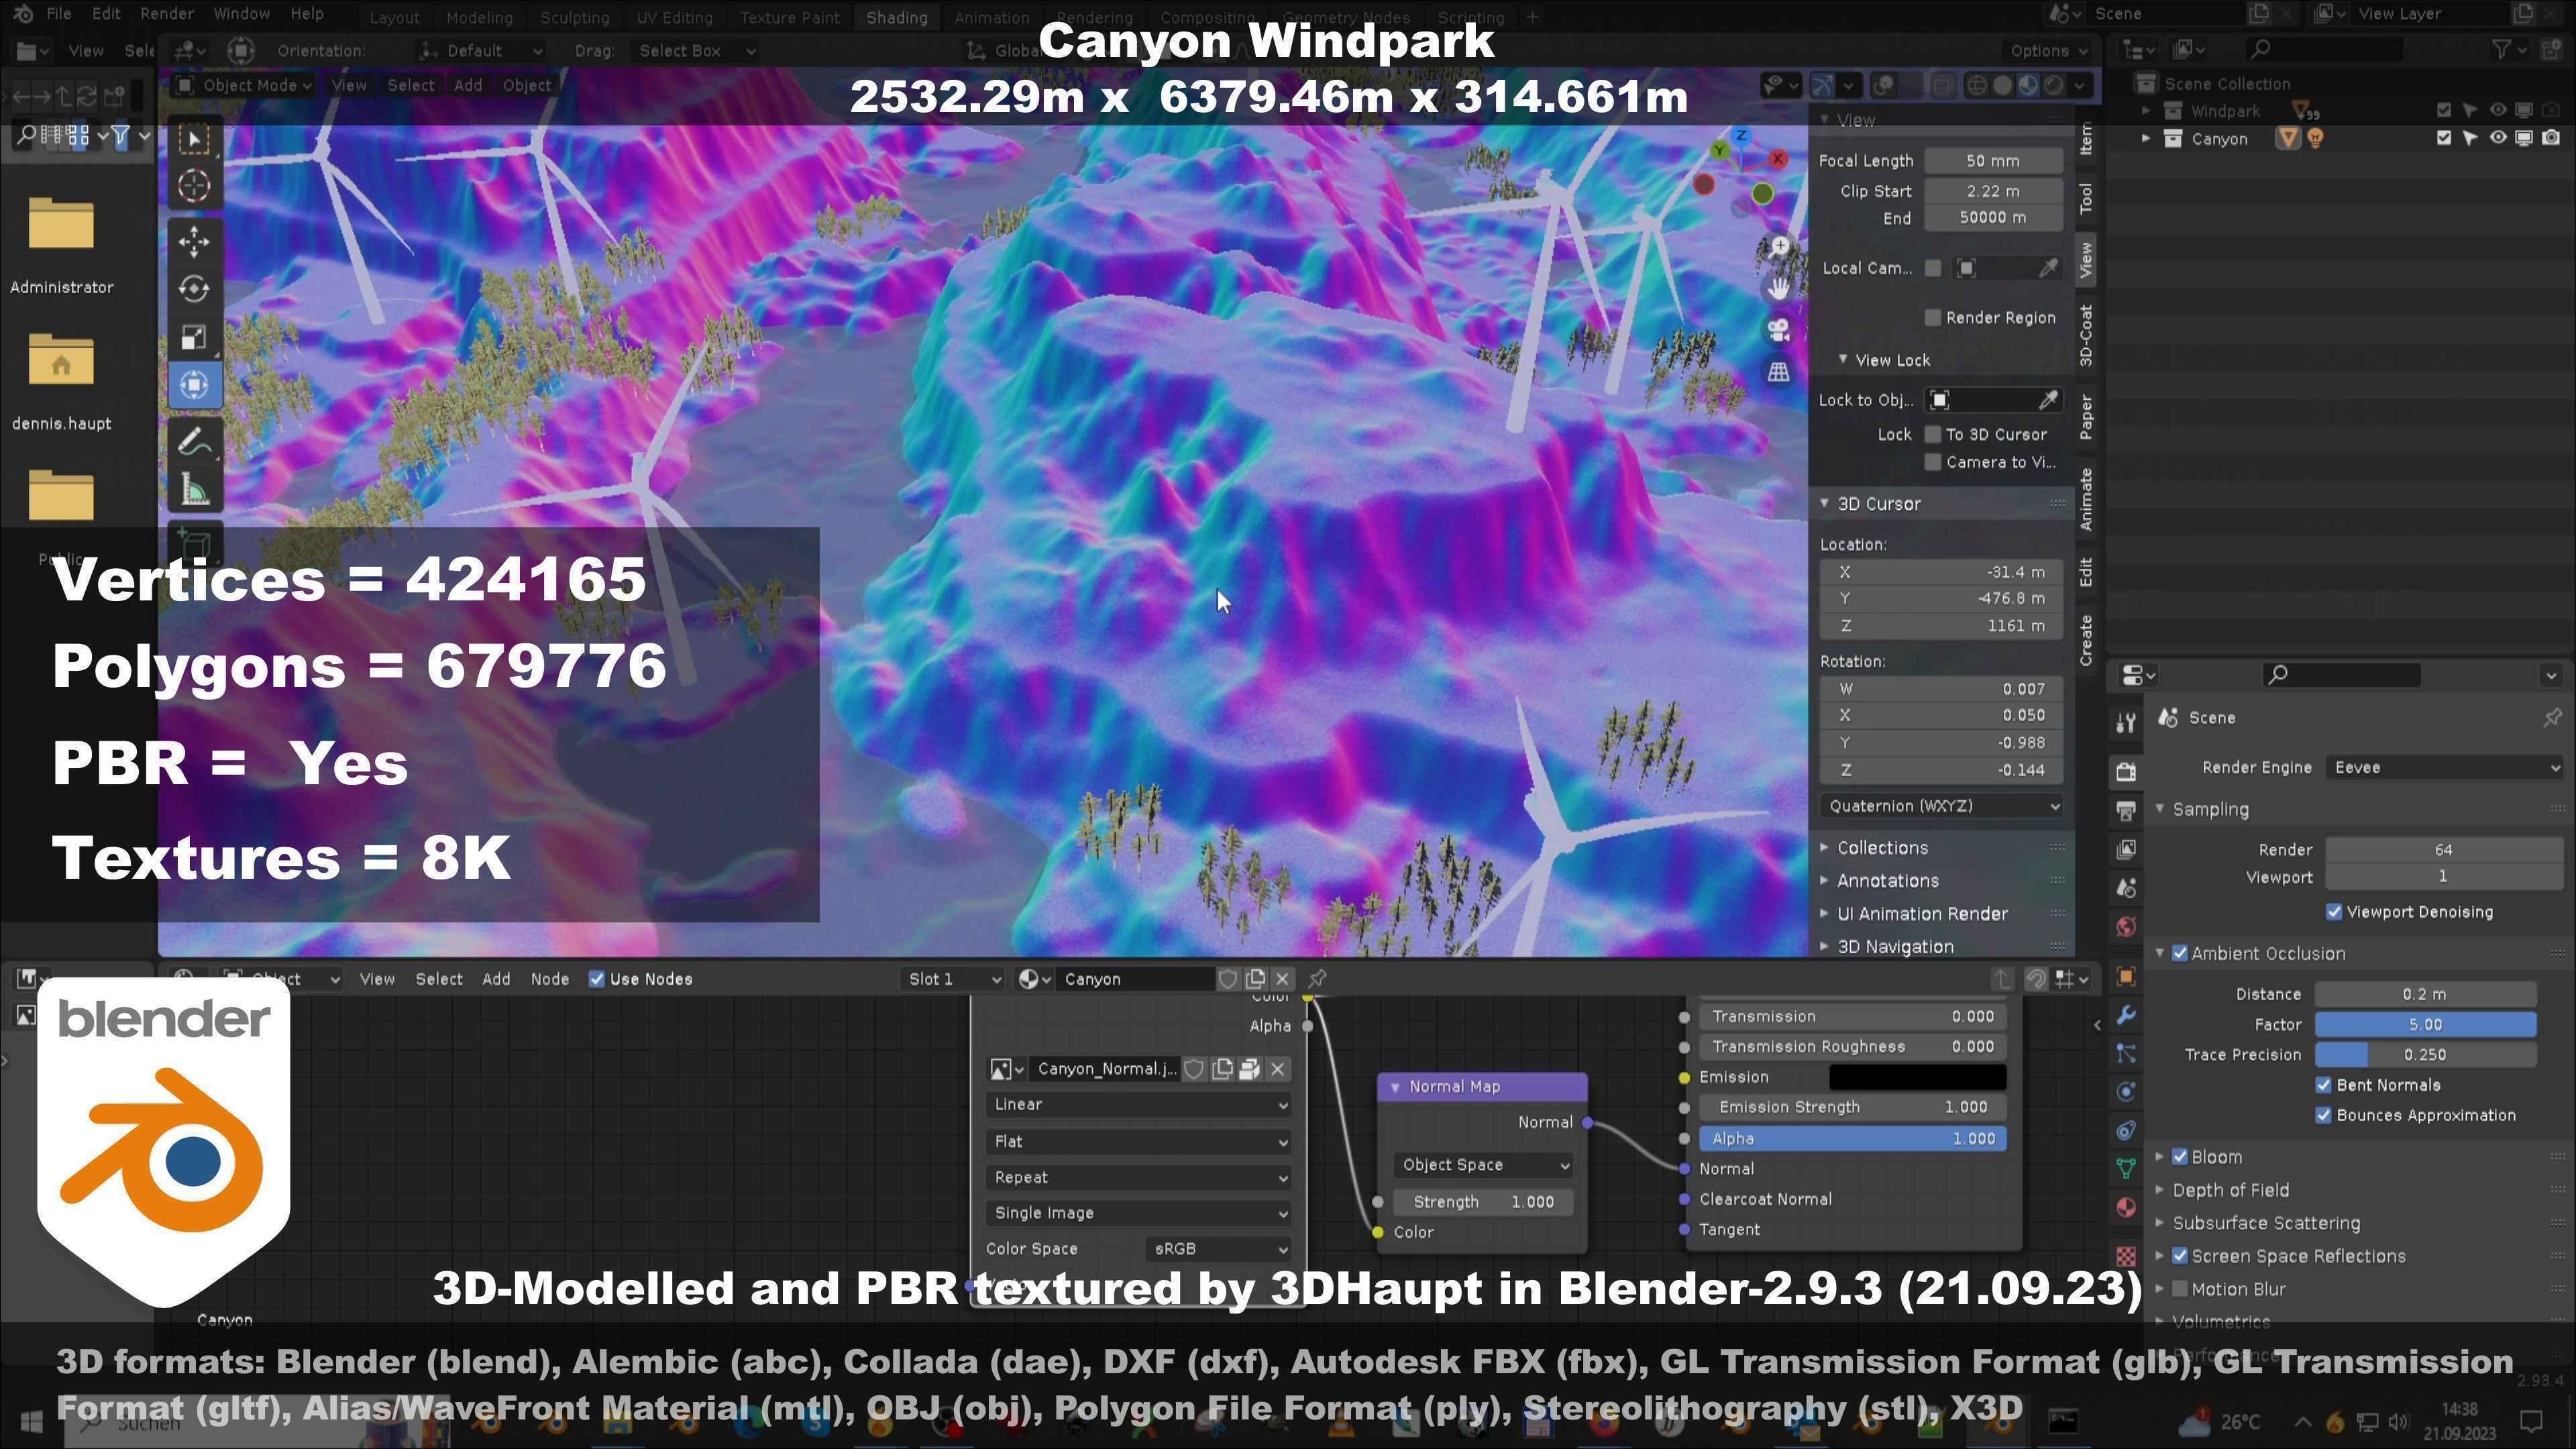Open the Render menu
The width and height of the screenshot is (2576, 1449).
click(166, 14)
